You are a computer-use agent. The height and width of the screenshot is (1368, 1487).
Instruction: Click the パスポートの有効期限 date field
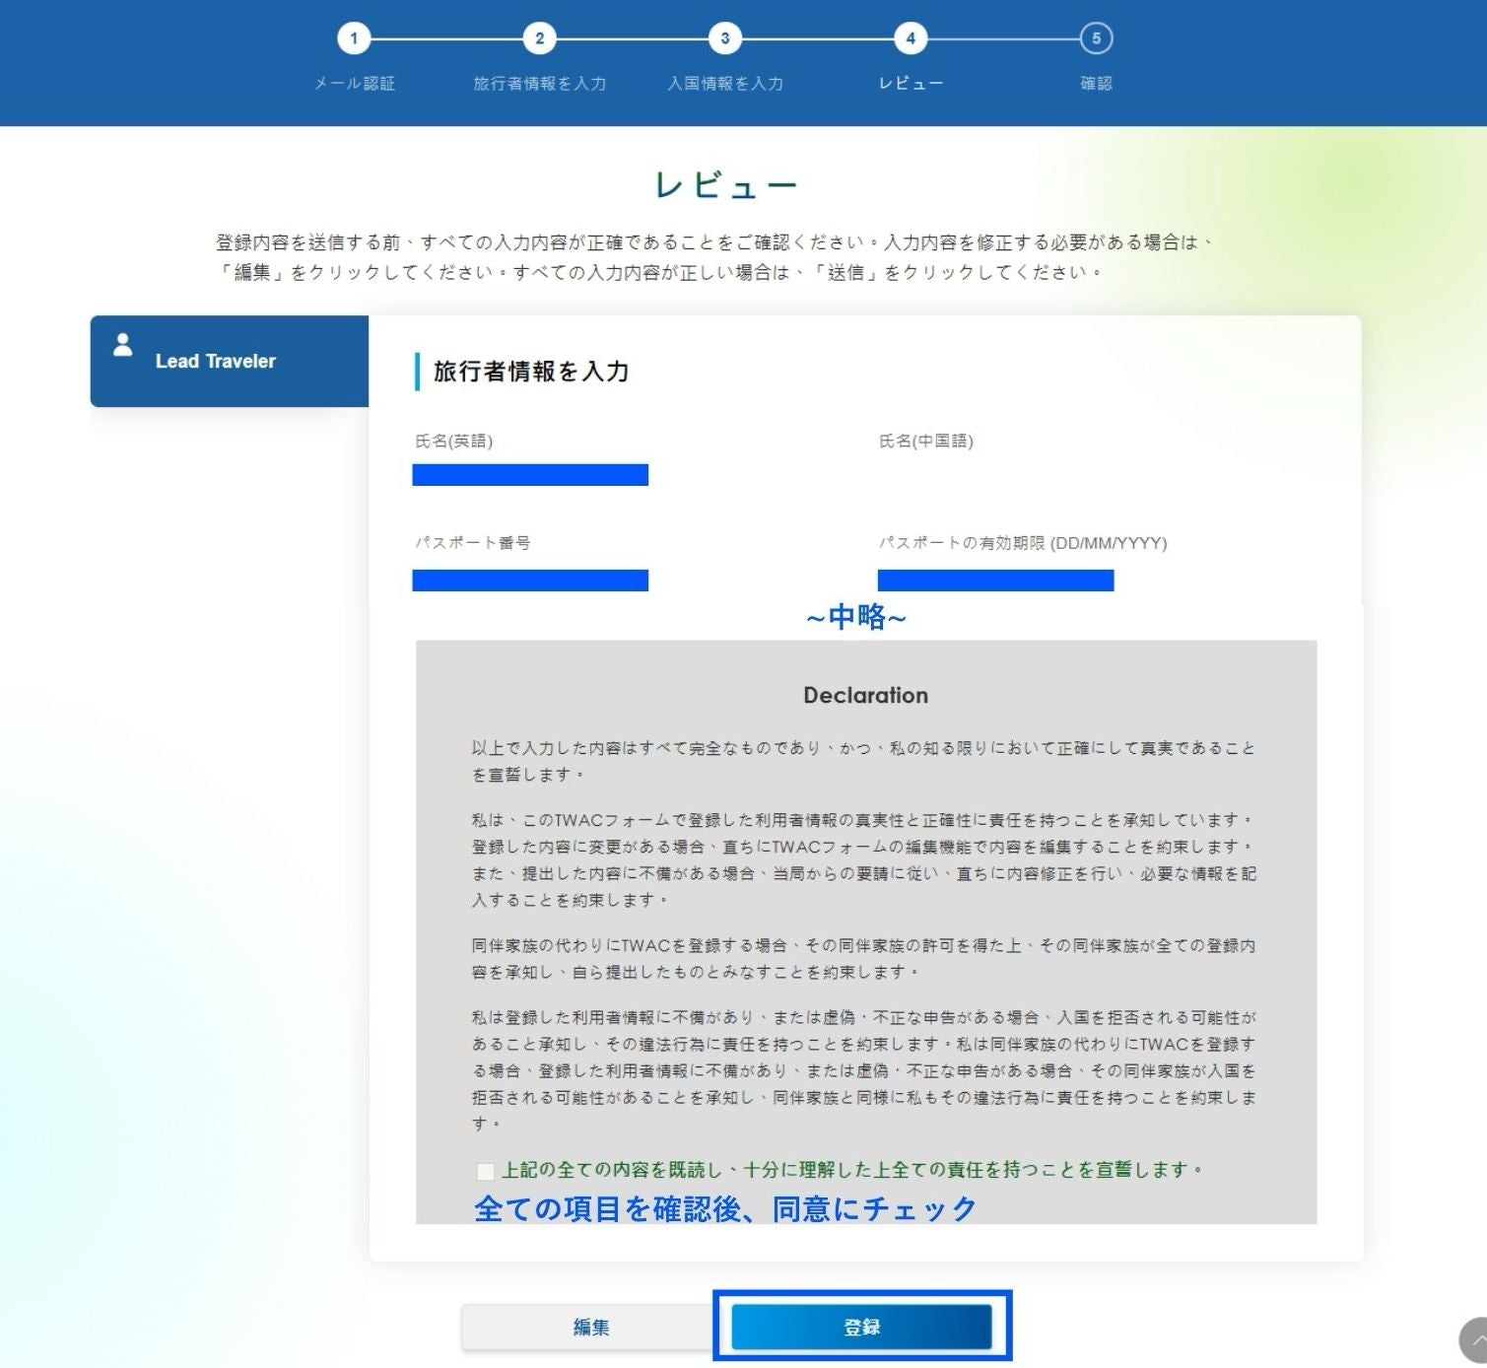click(x=995, y=581)
